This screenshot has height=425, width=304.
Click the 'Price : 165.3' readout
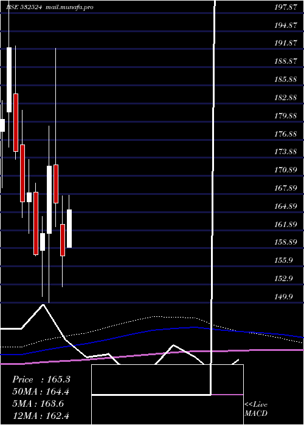41,379
